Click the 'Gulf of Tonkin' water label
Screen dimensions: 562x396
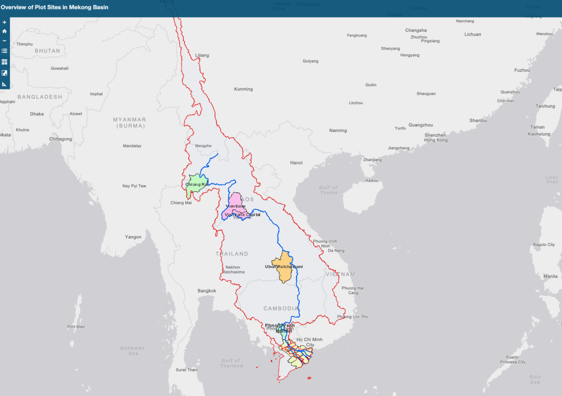(x=329, y=190)
